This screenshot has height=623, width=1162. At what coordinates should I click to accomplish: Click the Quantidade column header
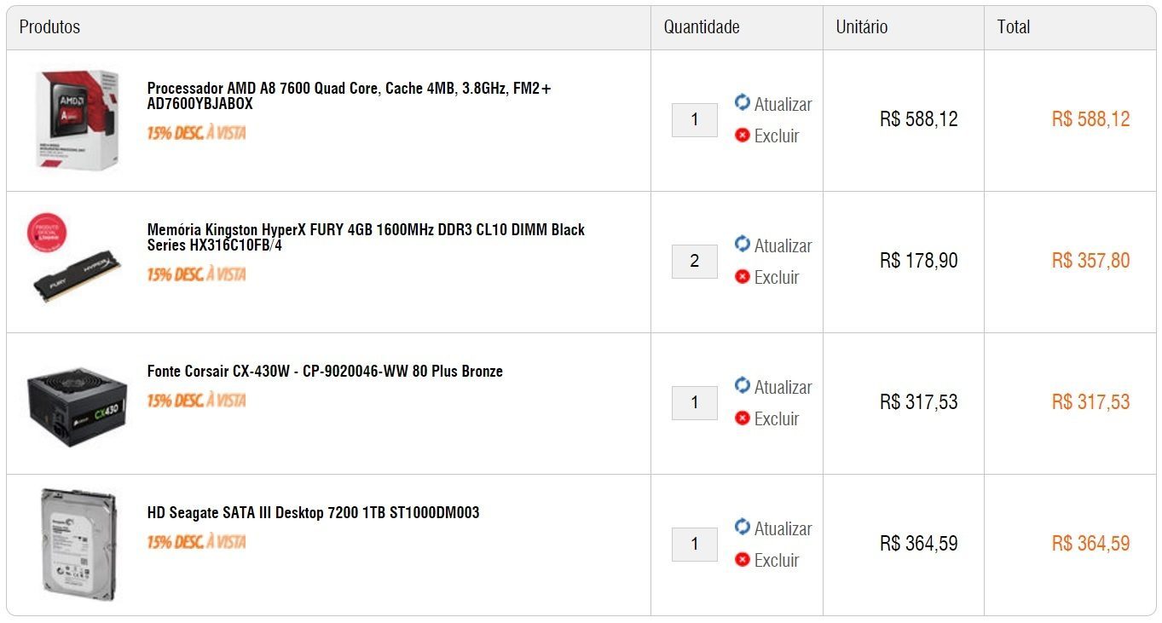(702, 27)
